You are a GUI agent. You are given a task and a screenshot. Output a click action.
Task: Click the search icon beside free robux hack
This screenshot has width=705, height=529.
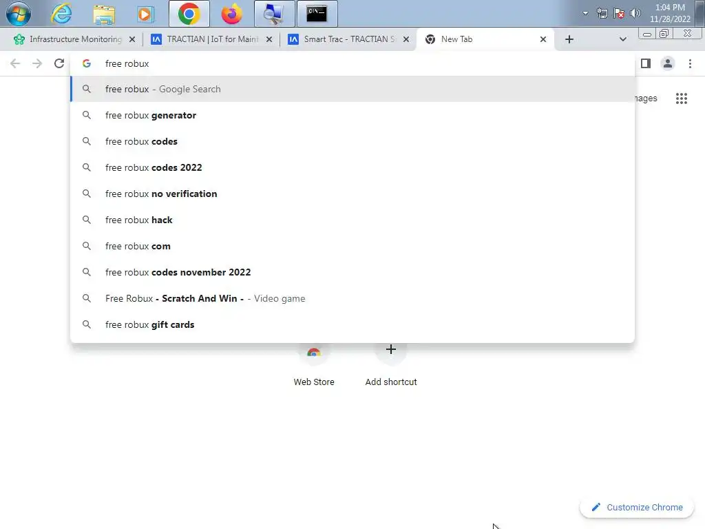(87, 220)
